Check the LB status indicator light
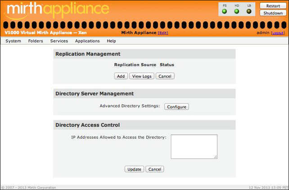289x190 pixels. (249, 11)
